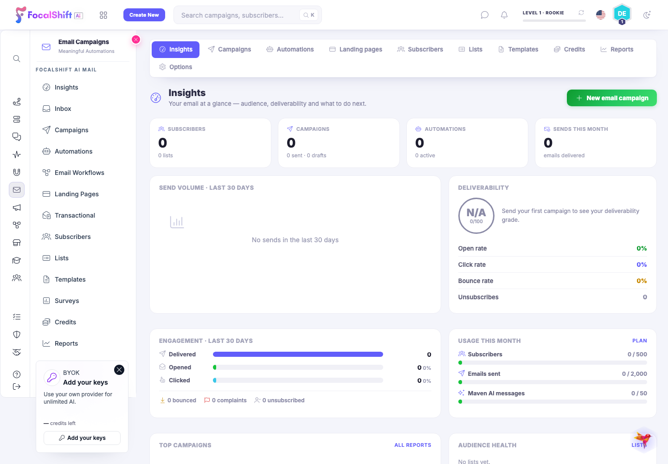Open the DE user avatar menu
Image resolution: width=668 pixels, height=464 pixels.
(x=622, y=14)
